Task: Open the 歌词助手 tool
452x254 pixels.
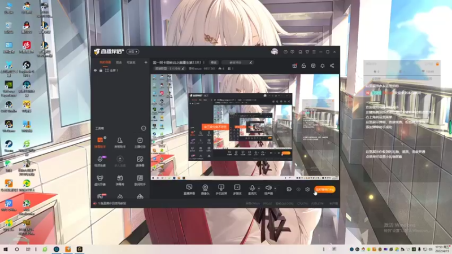Action: click(x=140, y=180)
